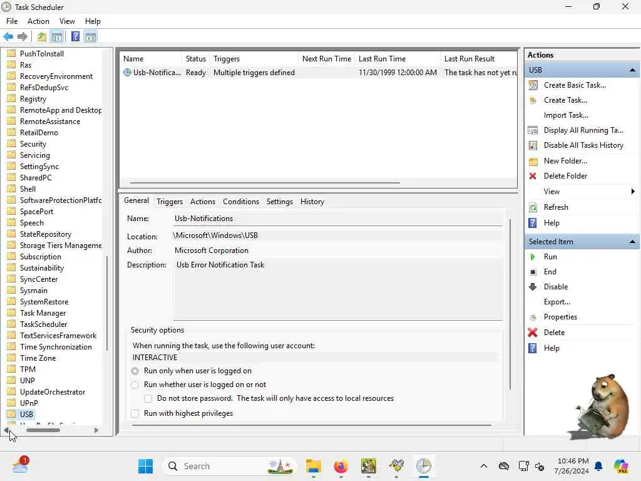Click the Properties action link
Image resolution: width=641 pixels, height=481 pixels.
[560, 317]
